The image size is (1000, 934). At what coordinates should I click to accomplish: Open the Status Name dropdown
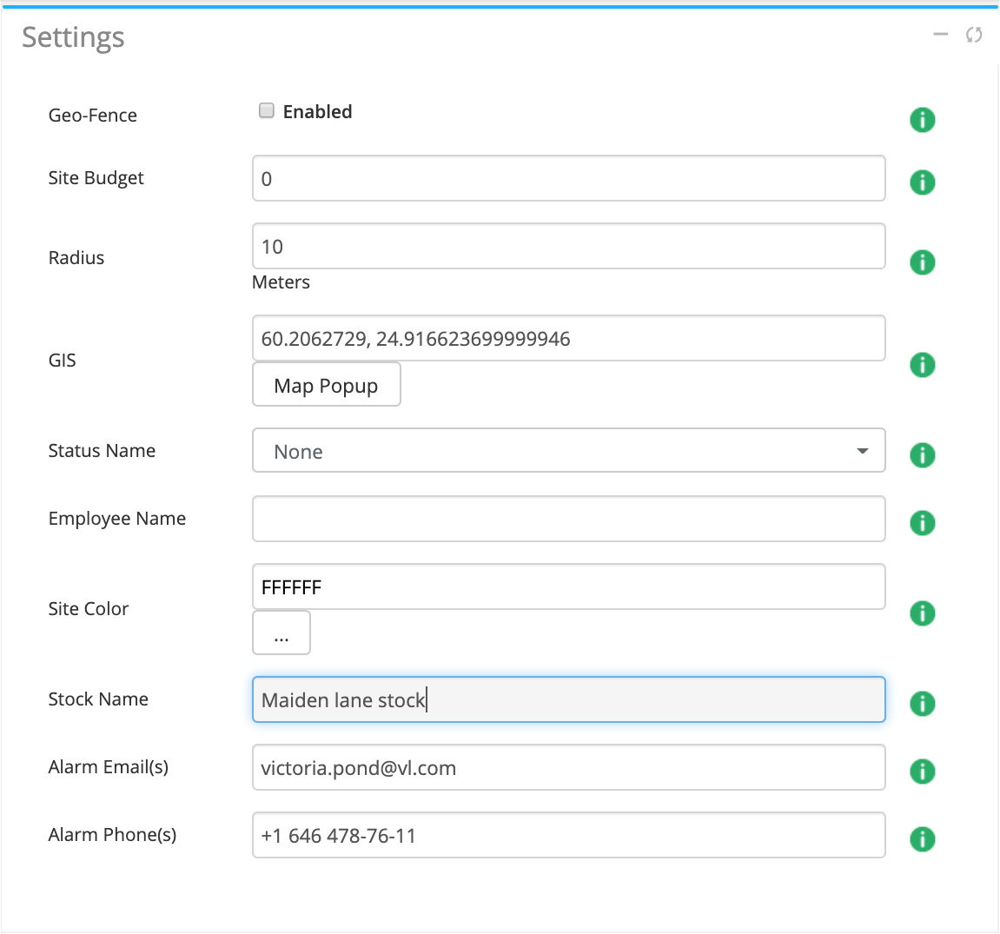click(x=568, y=451)
